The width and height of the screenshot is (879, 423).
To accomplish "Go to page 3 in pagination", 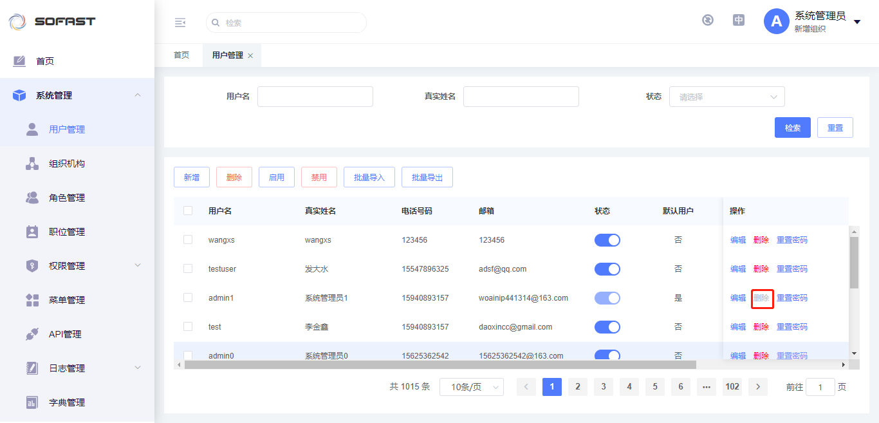I will pyautogui.click(x=603, y=386).
